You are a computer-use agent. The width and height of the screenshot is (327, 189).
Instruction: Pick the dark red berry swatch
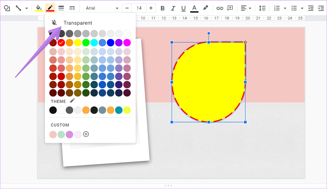[x=53, y=43]
